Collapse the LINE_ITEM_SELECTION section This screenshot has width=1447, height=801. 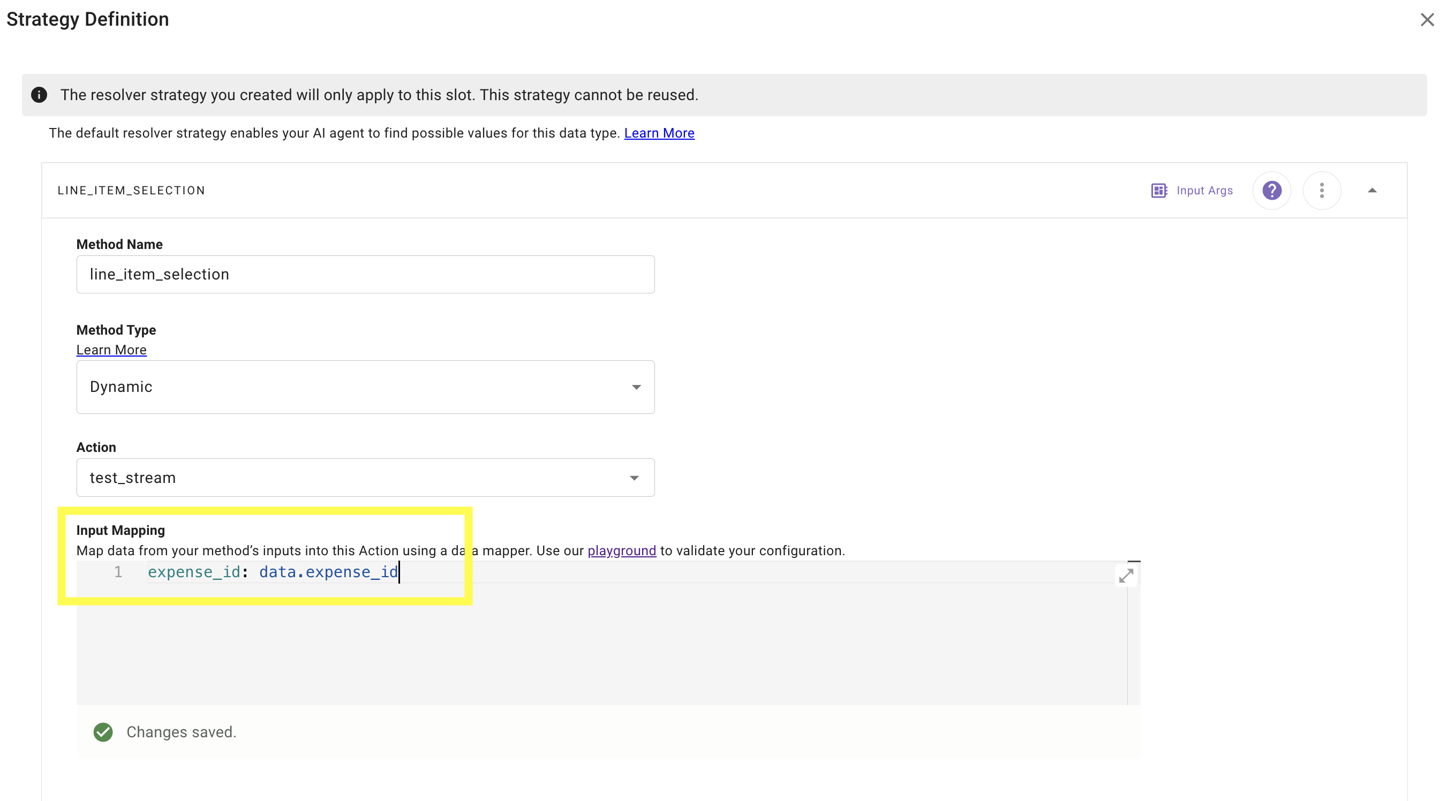point(1371,191)
